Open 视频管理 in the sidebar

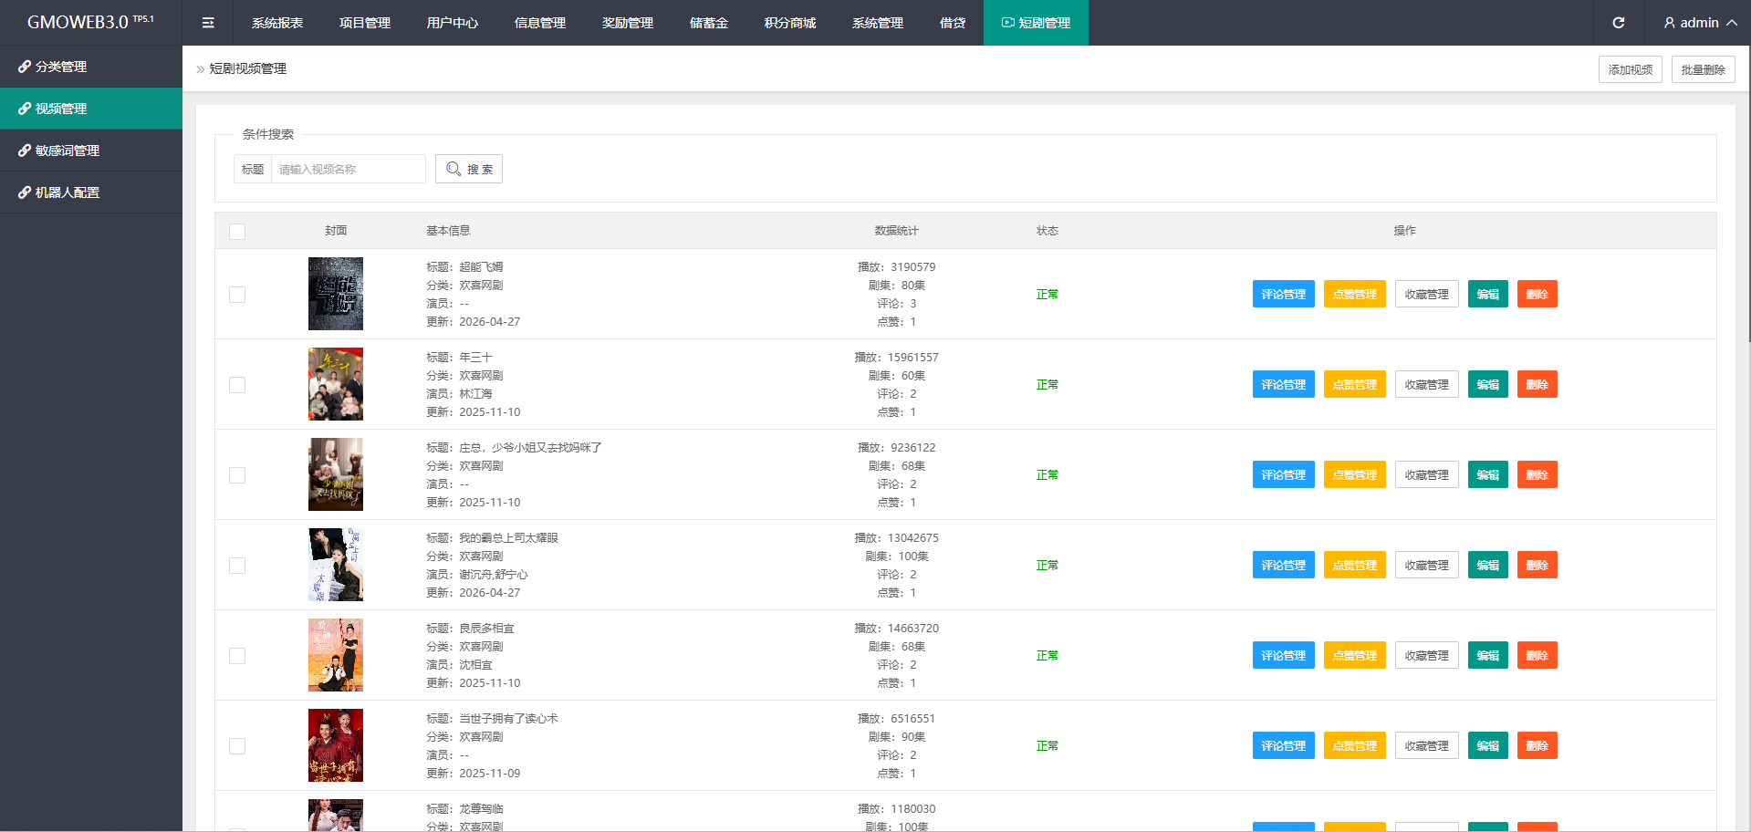coord(61,109)
